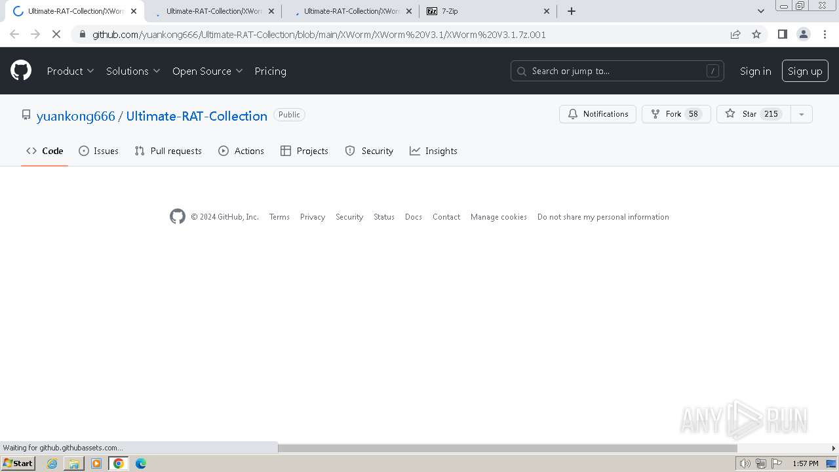839x472 pixels.
Task: Open the star list dropdown arrow
Action: (802, 114)
